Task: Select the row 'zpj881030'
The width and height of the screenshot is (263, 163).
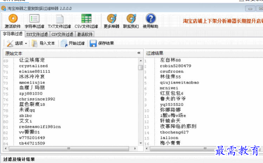Action: coord(31,94)
